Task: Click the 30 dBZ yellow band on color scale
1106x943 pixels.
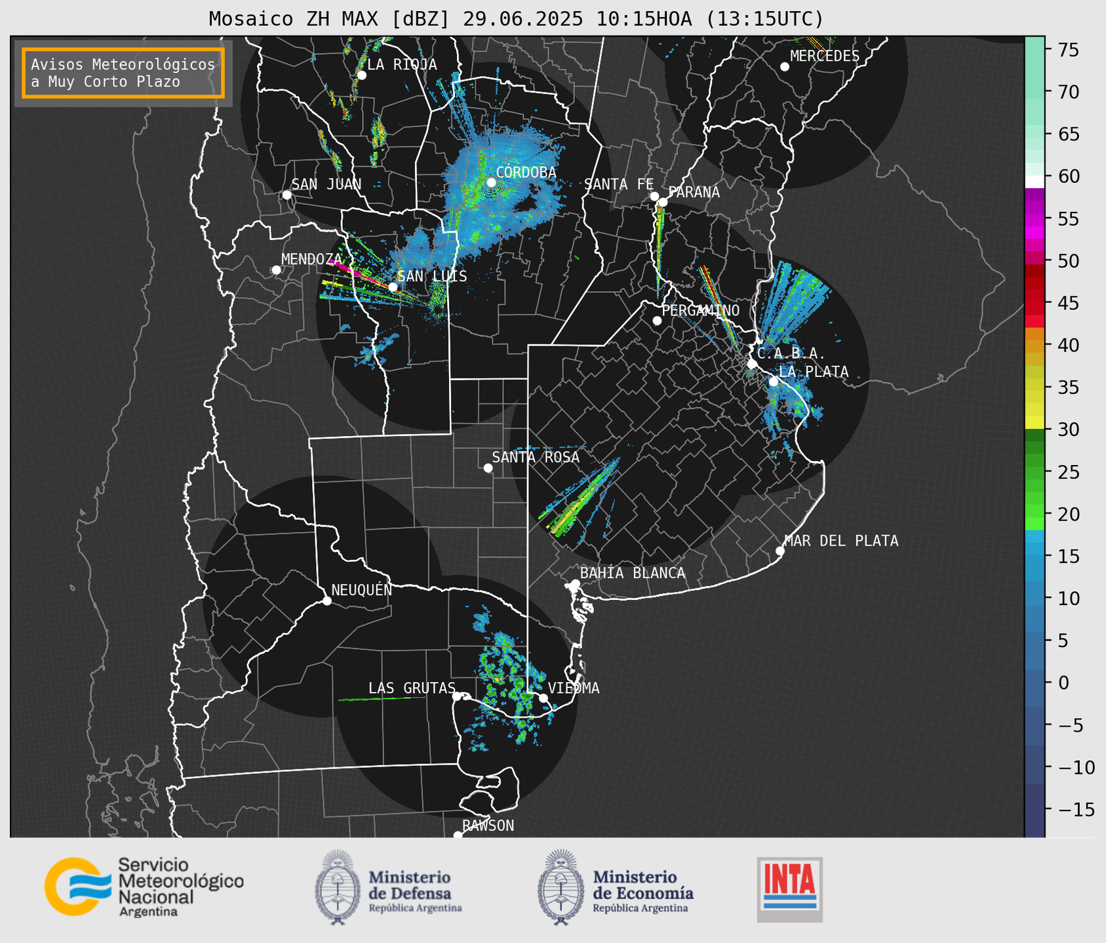Action: (1035, 422)
